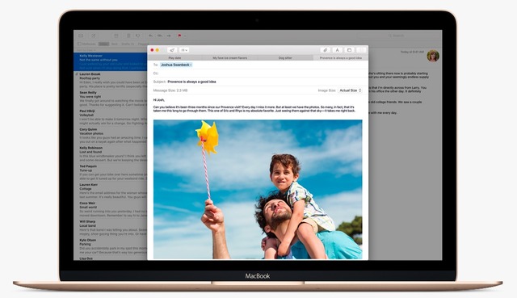Click the Forward arrow in main Mail toolbar
This screenshot has width=517, height=298.
click(x=169, y=36)
